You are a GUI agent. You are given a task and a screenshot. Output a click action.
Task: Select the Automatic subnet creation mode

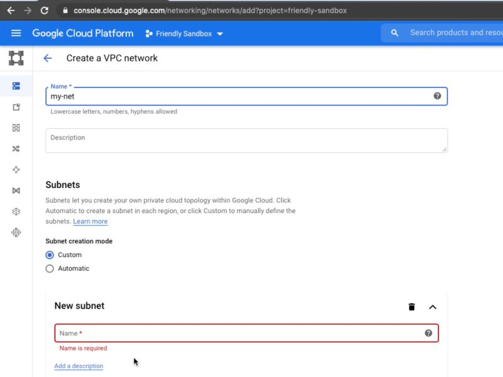(50, 269)
